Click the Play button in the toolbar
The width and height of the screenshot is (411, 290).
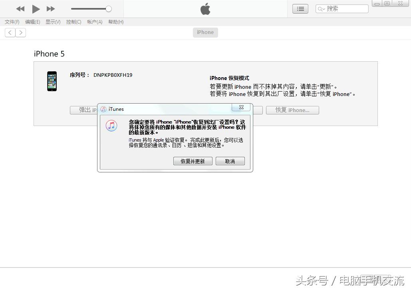pyautogui.click(x=36, y=9)
